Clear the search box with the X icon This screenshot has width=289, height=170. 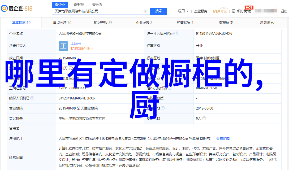coord(145,11)
